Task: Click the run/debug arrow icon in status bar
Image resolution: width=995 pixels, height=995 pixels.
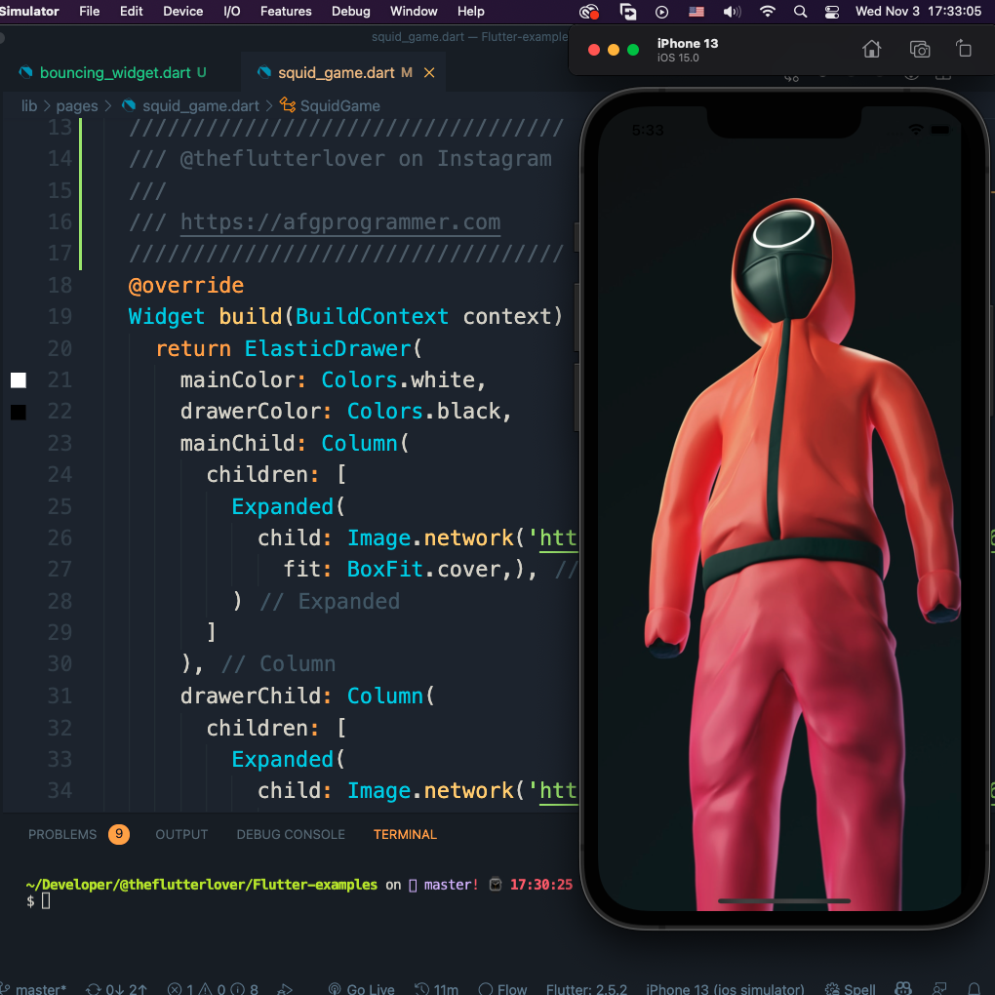Action: coord(286,988)
